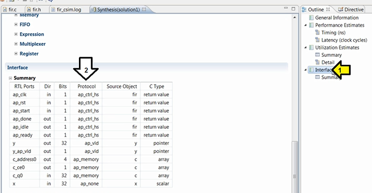Screen dimensions: 372x193
Task: Select Utilization Estimates outline item
Action: (337, 47)
